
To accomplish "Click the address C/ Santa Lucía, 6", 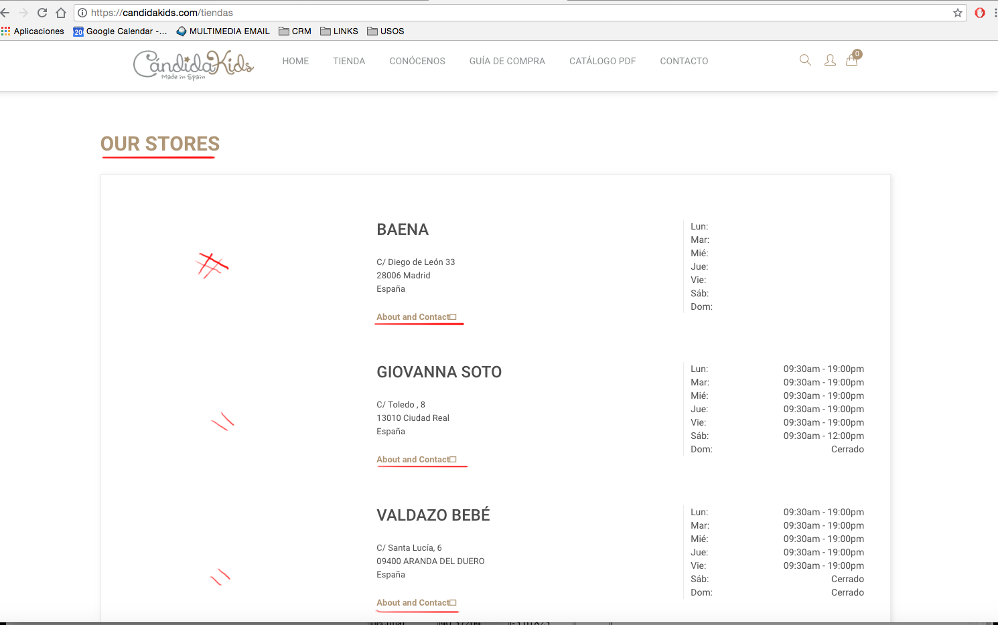I will pos(409,548).
